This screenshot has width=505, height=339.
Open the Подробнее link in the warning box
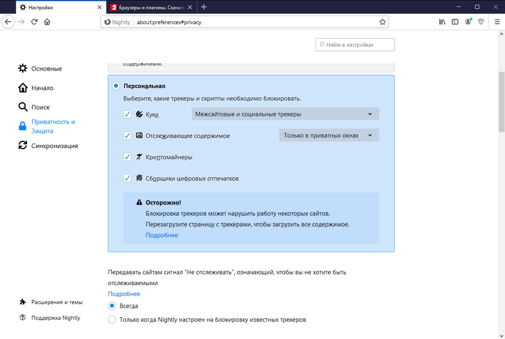[x=162, y=235]
